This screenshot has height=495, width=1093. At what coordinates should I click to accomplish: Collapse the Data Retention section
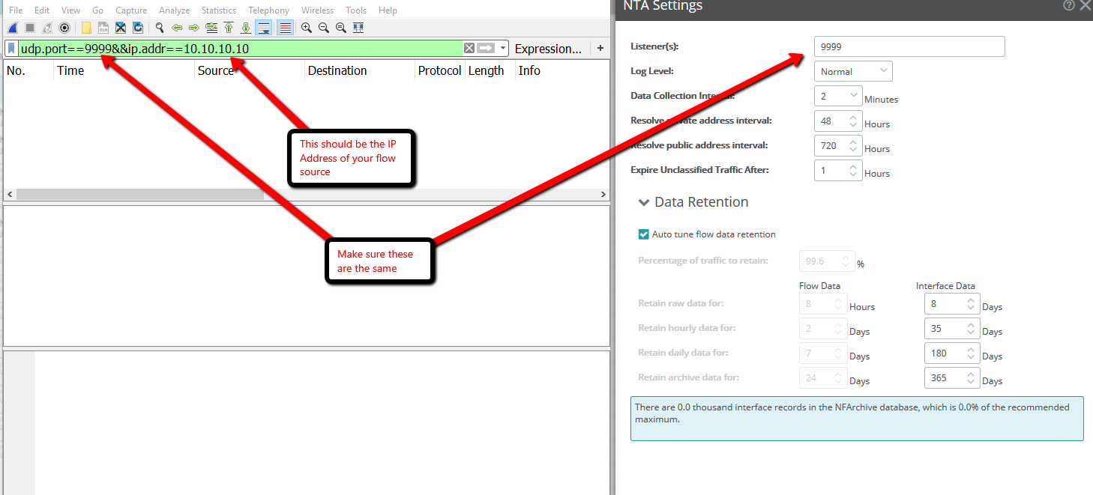coord(644,202)
